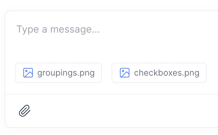Add an attachment using the paperclip
Screen dimensions: 218x135
point(25,111)
